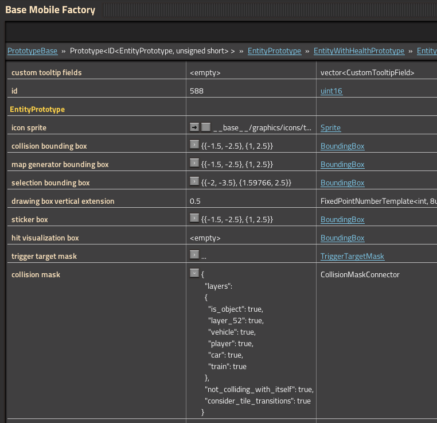Click the vector<CustomTooltipField> type text
Viewport: 437px width, 423px height.
[368, 72]
